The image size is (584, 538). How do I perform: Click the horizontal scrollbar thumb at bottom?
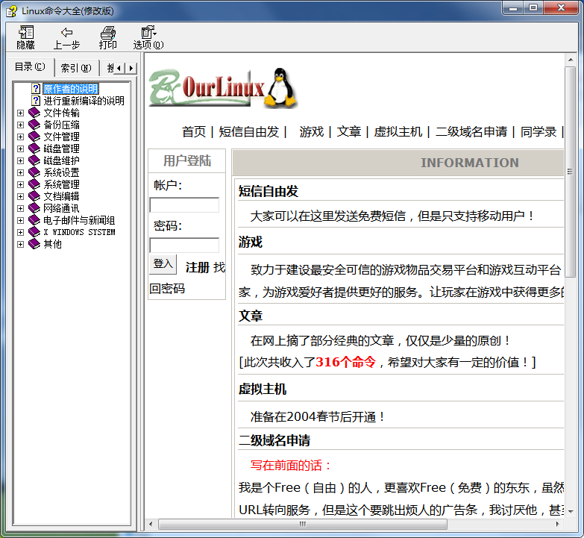301,525
